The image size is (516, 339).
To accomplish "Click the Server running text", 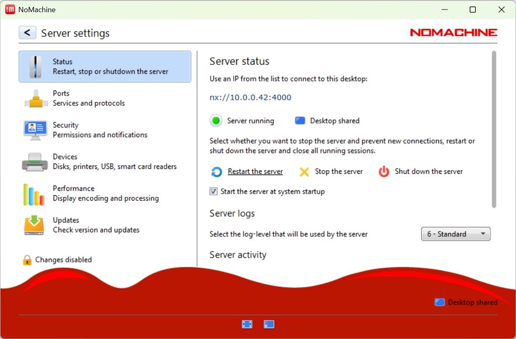I will (x=250, y=121).
